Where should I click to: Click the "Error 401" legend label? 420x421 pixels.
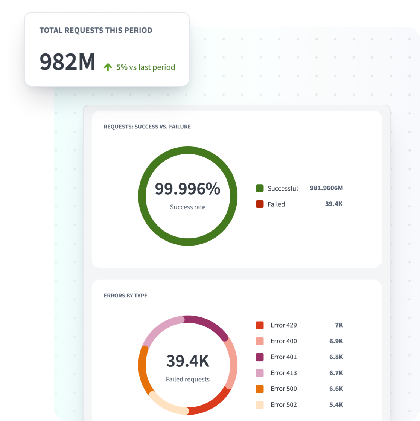pyautogui.click(x=284, y=357)
